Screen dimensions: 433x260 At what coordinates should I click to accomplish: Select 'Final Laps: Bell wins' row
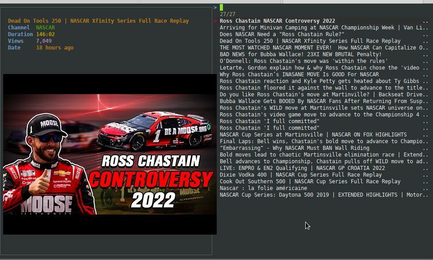(x=324, y=141)
